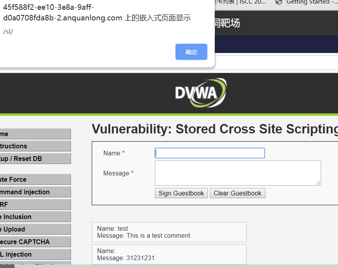Click the alert's anquanlong.com origin text
This screenshot has width=338, height=268.
97,13
